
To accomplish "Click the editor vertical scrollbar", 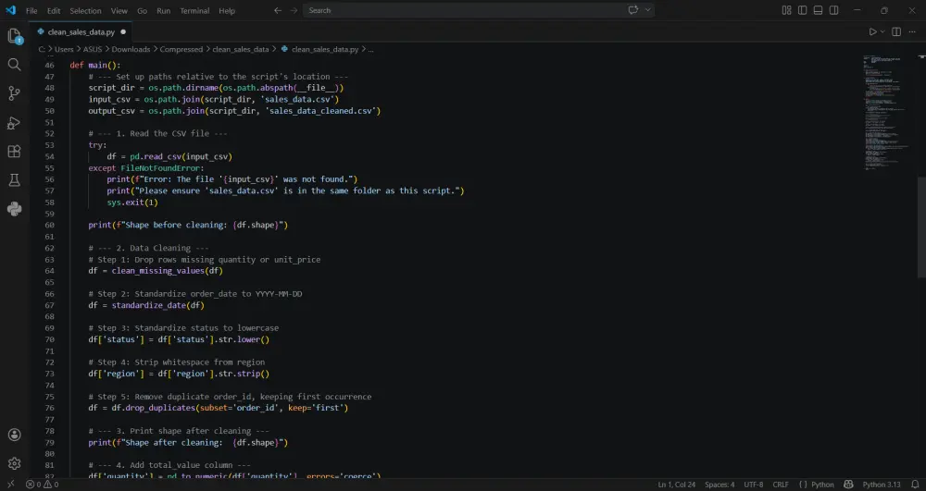I will [921, 226].
